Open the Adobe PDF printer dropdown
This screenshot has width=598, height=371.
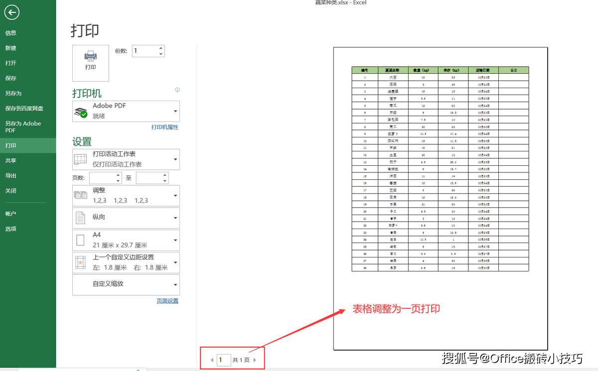(x=126, y=111)
